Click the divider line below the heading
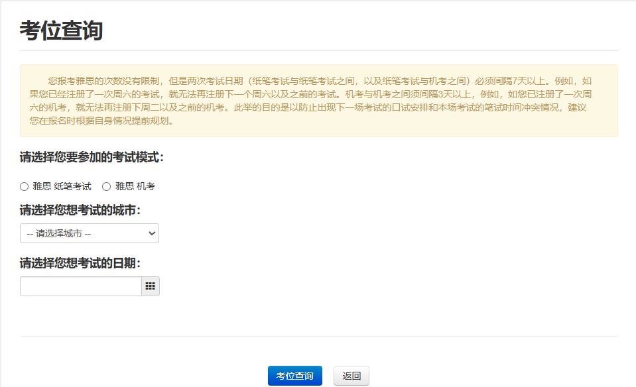The width and height of the screenshot is (636, 387). click(318, 50)
